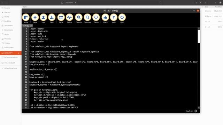Click the Adafruit mode label in status bar
The image size is (223, 125).
tap(189, 111)
